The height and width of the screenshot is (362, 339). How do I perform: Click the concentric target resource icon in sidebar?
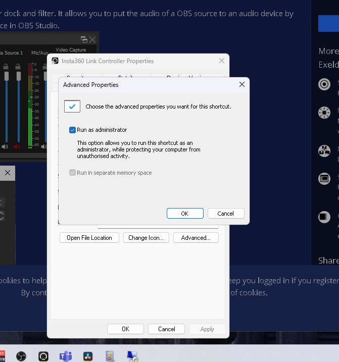(x=324, y=84)
